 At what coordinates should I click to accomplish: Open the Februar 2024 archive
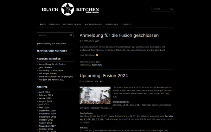46,95
